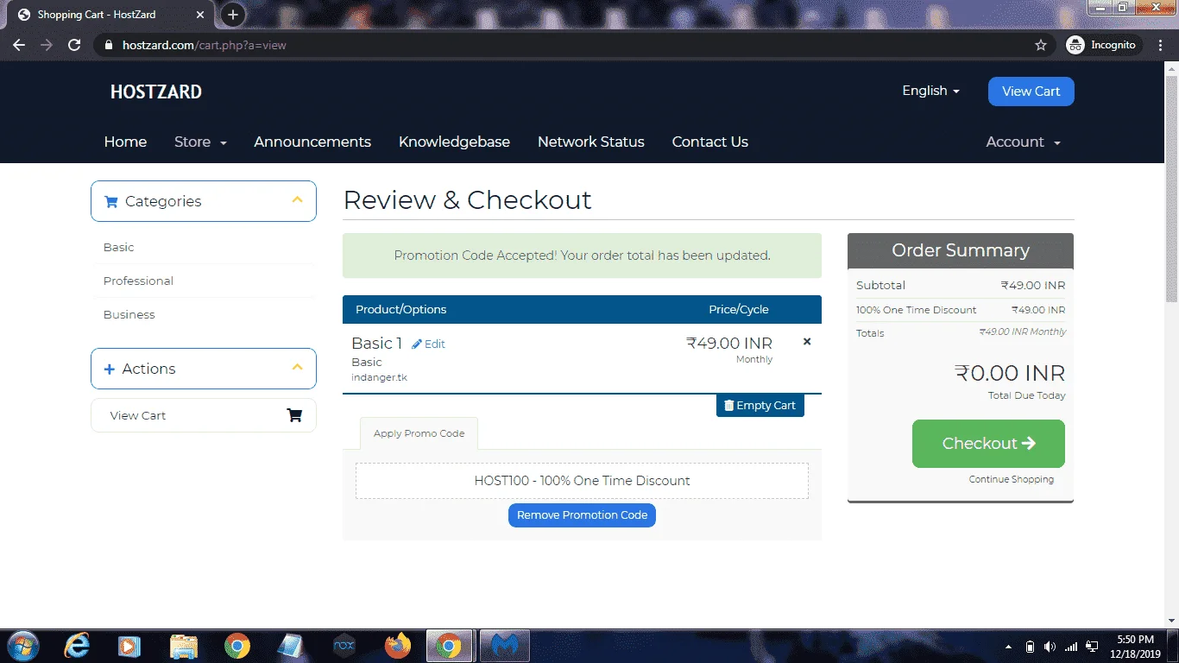
Task: Open the Basic category link
Action: pos(118,247)
